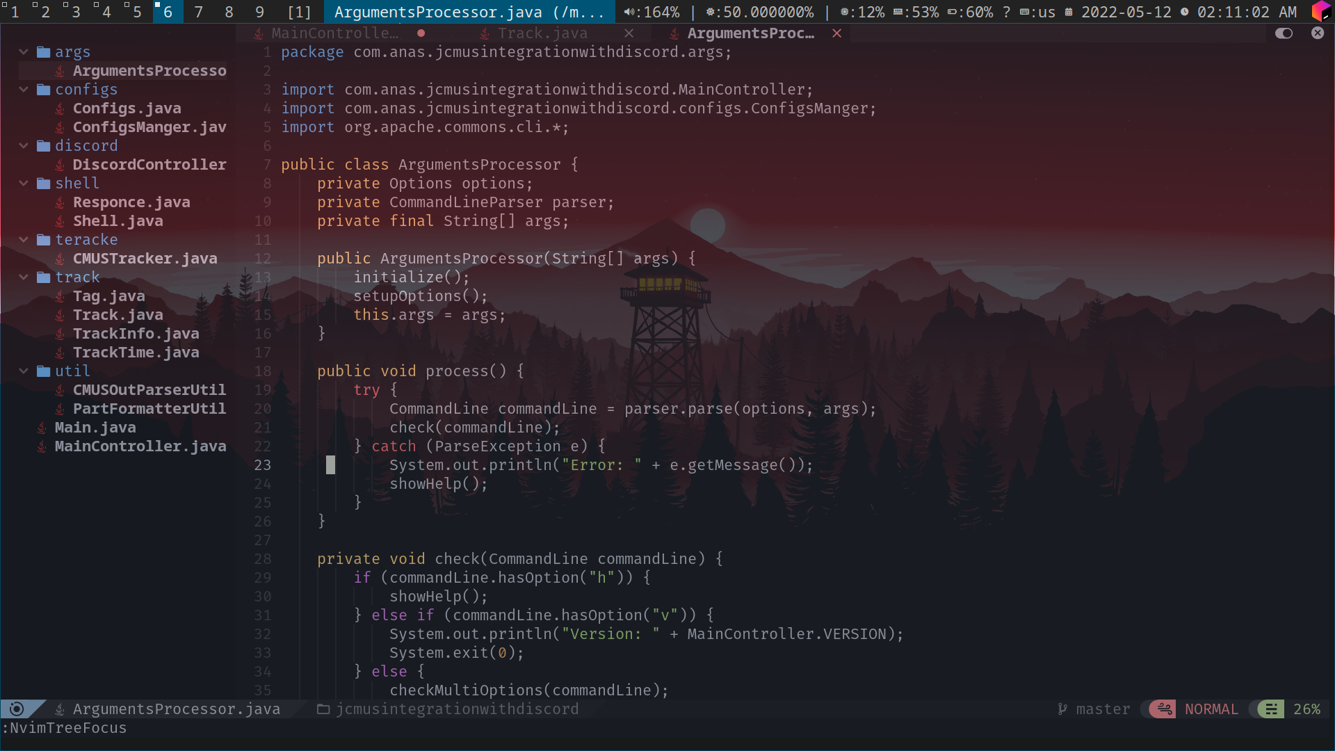Open the Track.java tab

543,33
